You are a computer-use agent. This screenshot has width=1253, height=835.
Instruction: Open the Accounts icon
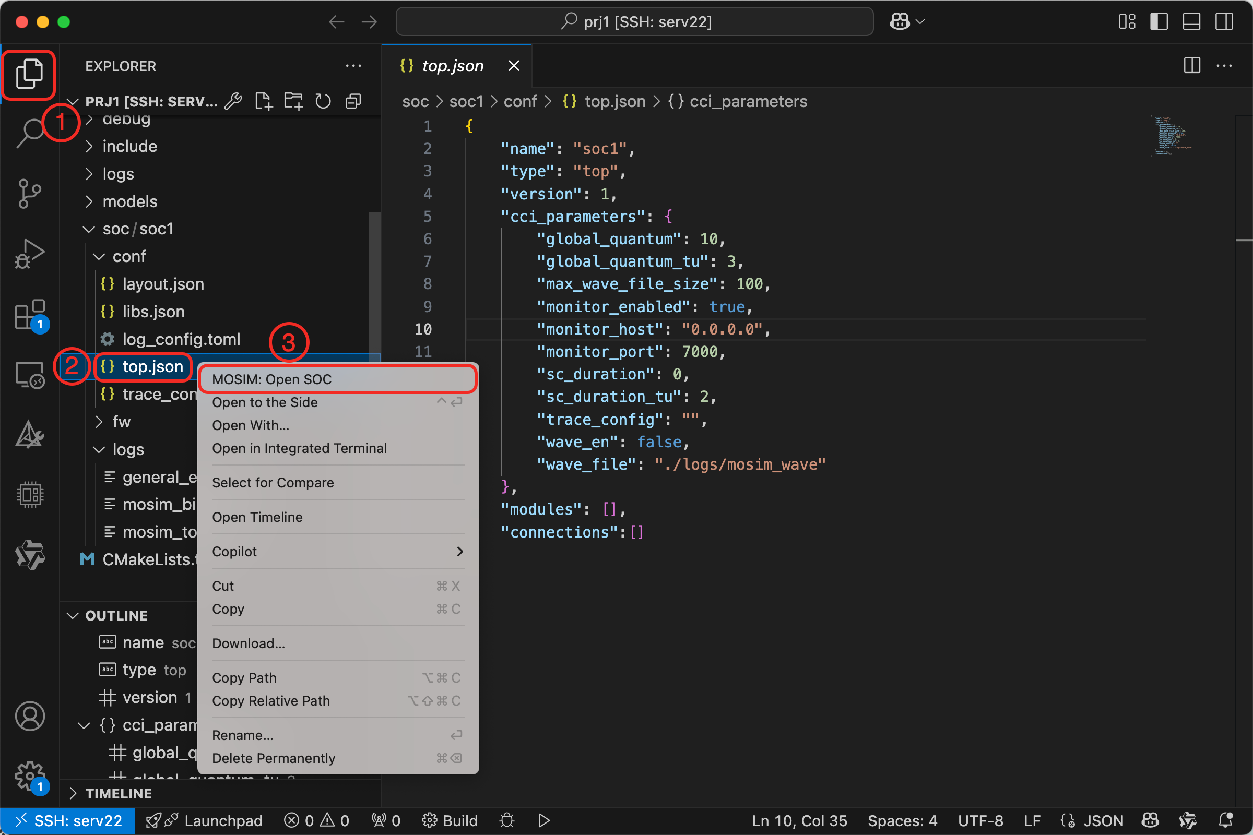(29, 716)
